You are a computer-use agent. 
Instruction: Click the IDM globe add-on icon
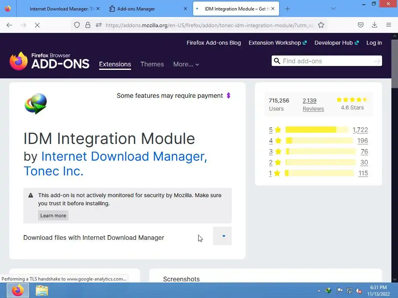[x=35, y=104]
